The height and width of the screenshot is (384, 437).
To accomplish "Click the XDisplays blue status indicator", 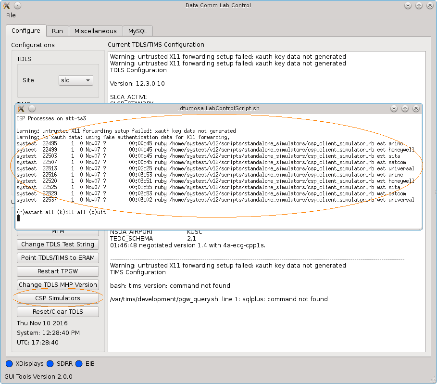I will click(9, 364).
